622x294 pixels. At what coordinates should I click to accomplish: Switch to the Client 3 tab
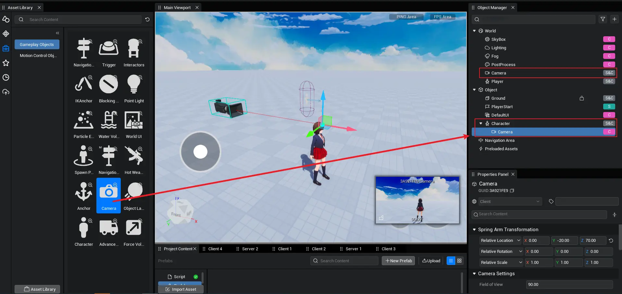(x=388, y=249)
